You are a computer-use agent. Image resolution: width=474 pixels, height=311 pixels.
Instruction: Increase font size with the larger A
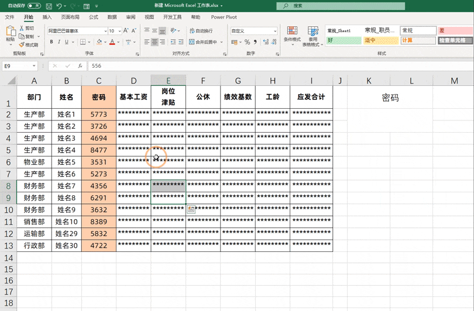[126, 30]
